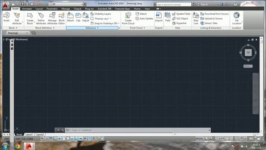Click the Hyperlink tool

click(x=179, y=23)
